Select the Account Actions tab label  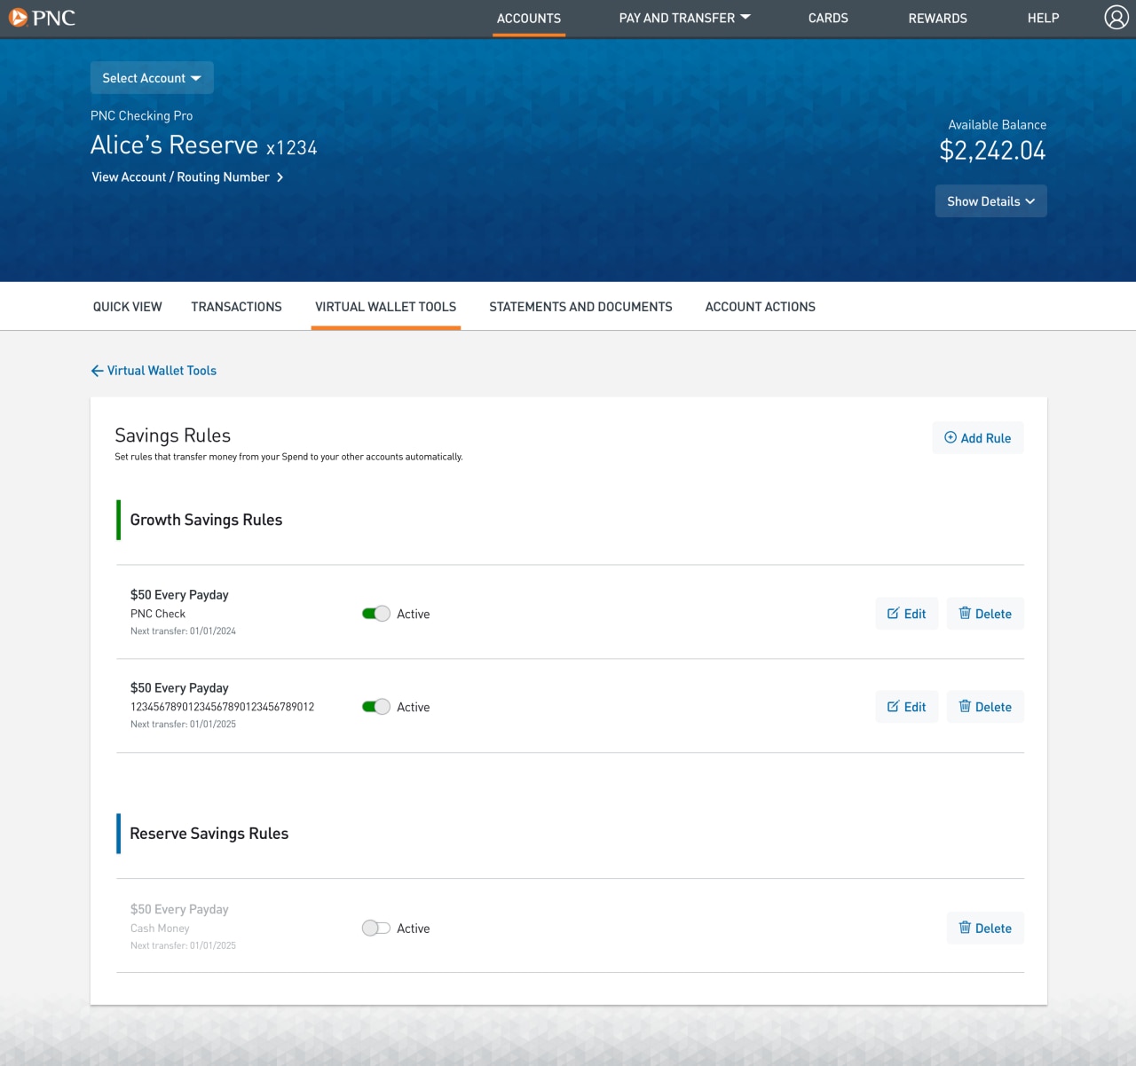(760, 306)
